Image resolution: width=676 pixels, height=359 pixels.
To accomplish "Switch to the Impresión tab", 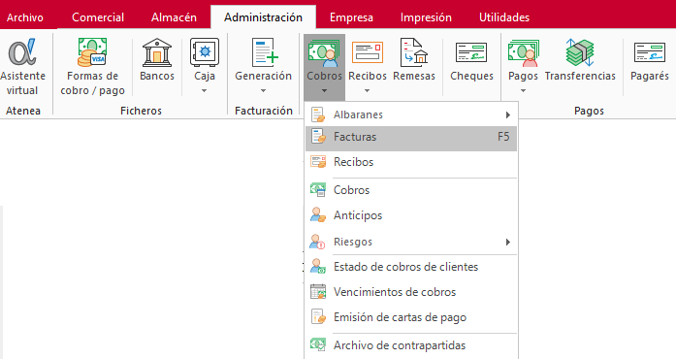I will pos(426,17).
